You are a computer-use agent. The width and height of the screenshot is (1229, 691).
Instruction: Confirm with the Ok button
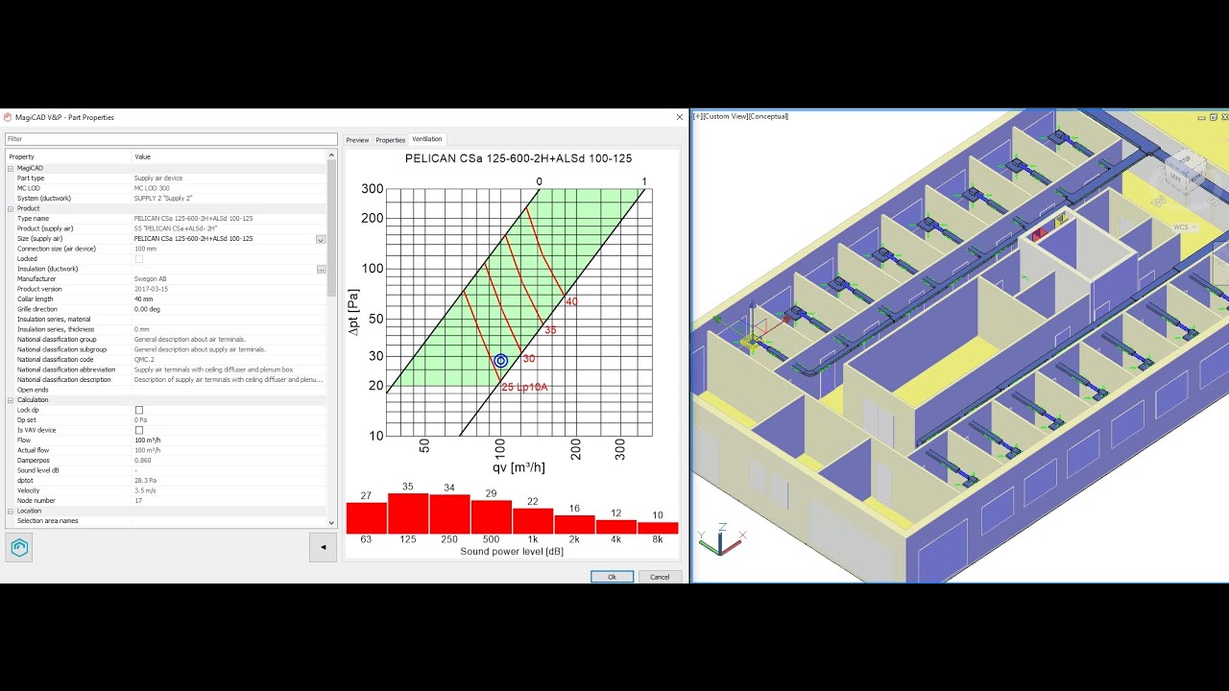pyautogui.click(x=612, y=577)
